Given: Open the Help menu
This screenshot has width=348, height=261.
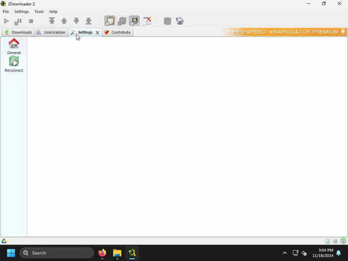Looking at the screenshot, I should coord(53,12).
